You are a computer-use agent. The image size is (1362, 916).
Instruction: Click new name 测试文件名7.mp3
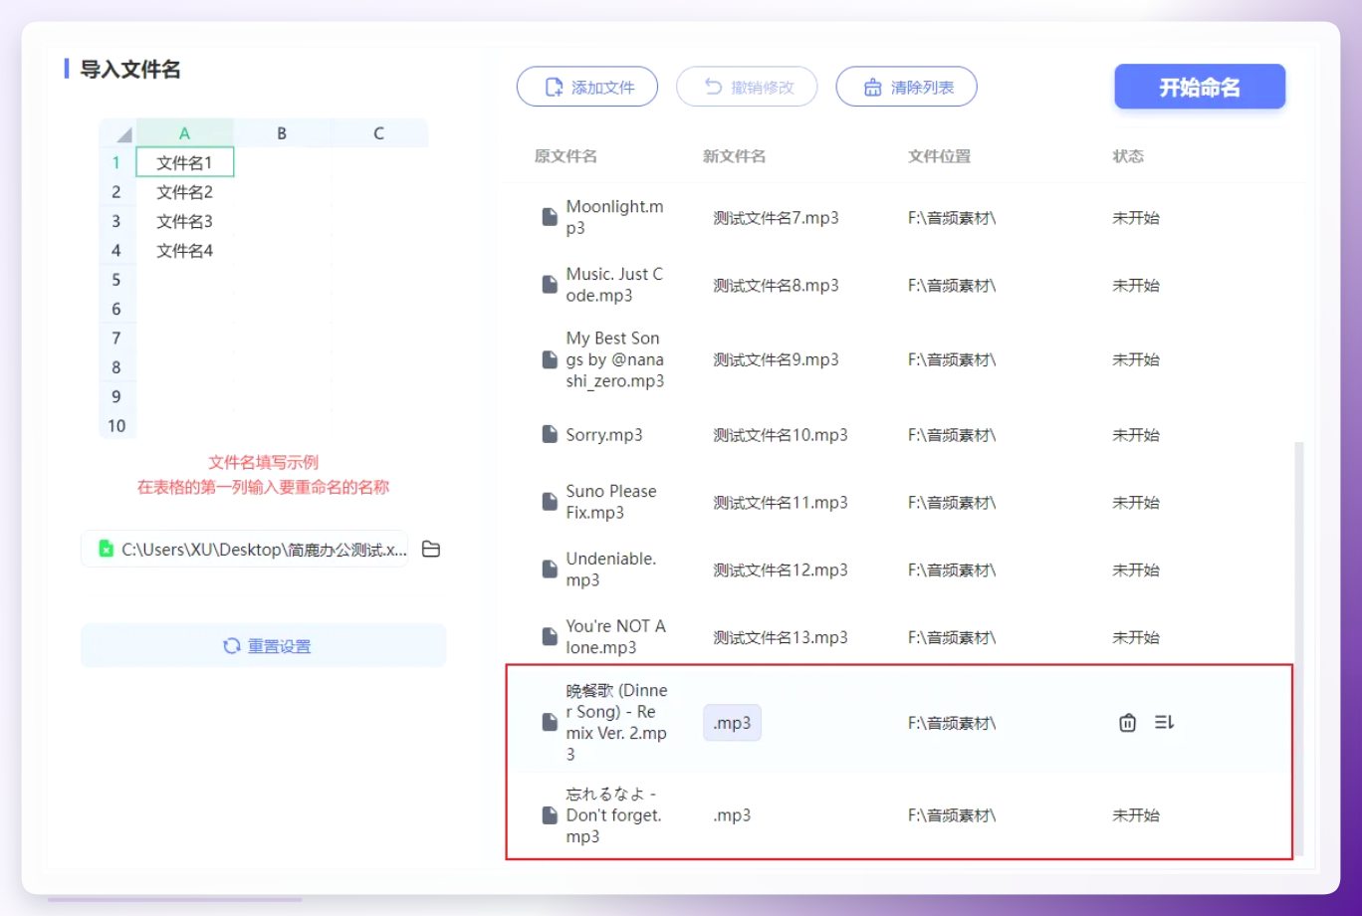[x=776, y=217]
